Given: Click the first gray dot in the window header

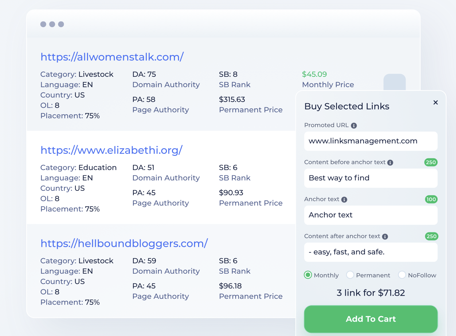Looking at the screenshot, I should (43, 24).
